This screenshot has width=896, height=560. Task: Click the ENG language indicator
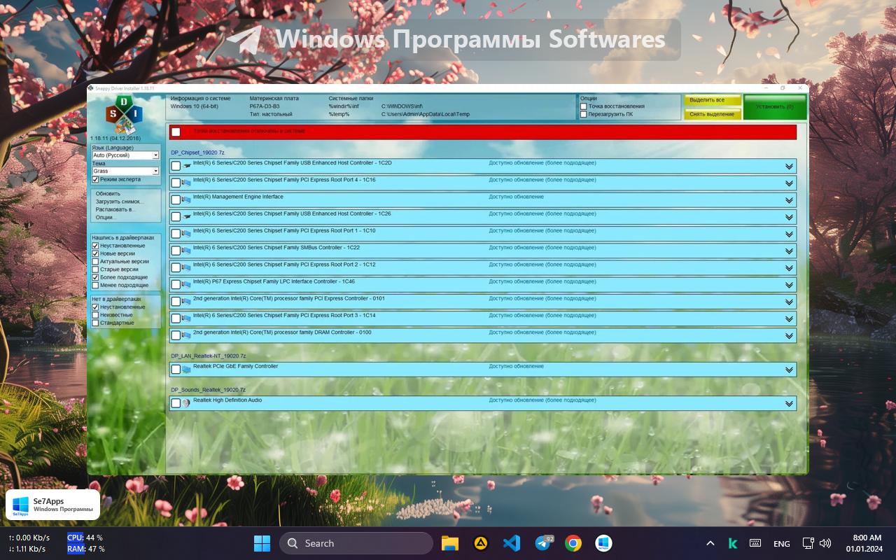[782, 544]
